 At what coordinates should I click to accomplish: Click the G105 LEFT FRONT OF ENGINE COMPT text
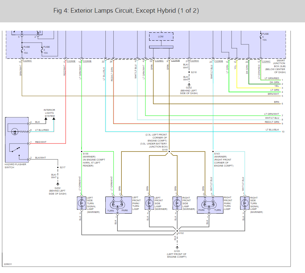[177, 254]
